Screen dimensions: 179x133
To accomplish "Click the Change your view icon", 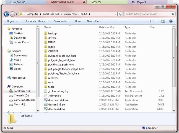I will point(151,21).
